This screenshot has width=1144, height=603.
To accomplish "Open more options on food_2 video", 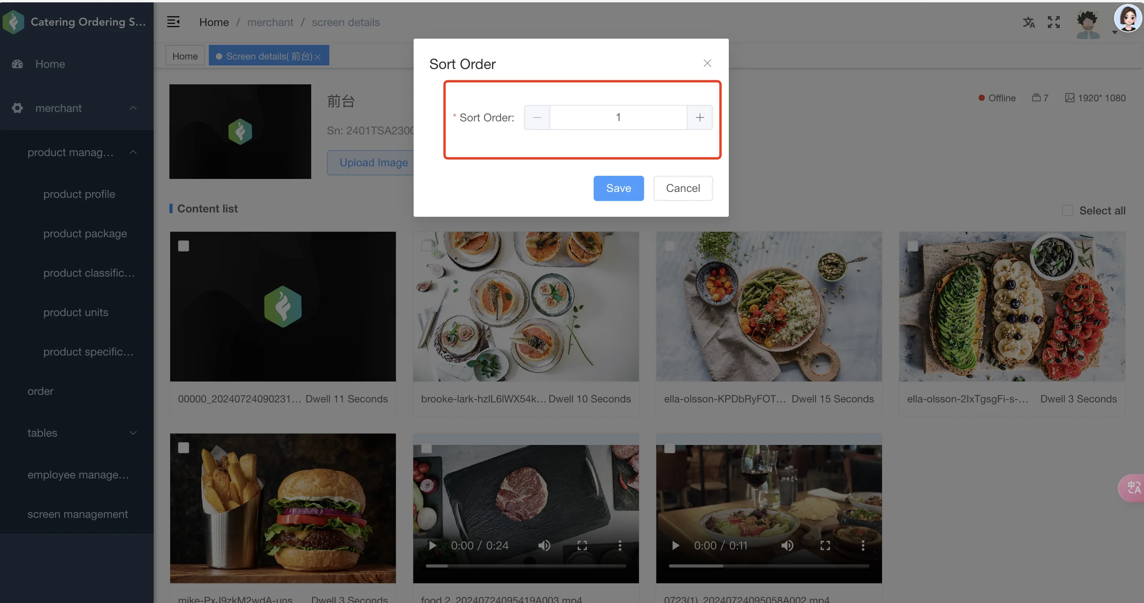I will [620, 545].
